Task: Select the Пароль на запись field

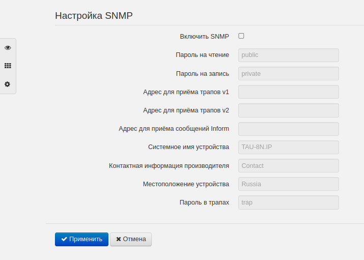Action: tap(288, 73)
